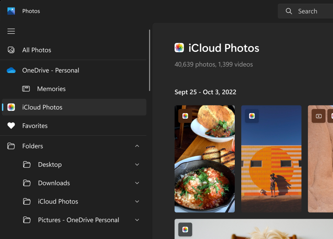Image resolution: width=333 pixels, height=239 pixels.
Task: Click the Photos app logo in the title bar
Action: [10, 11]
